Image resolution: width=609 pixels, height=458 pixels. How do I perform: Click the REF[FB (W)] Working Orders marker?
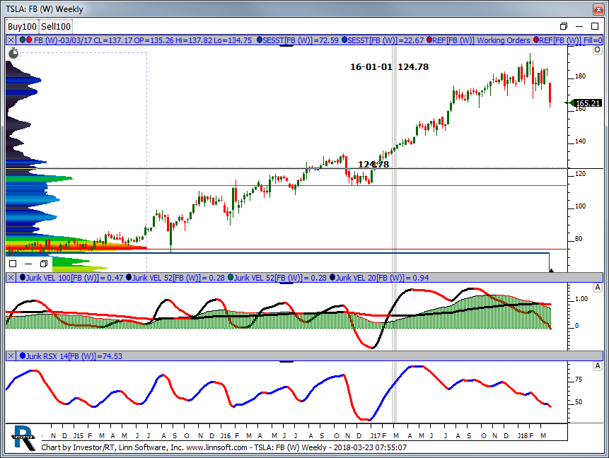coord(429,40)
